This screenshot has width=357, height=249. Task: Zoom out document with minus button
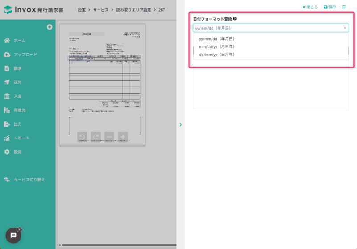pos(109,137)
